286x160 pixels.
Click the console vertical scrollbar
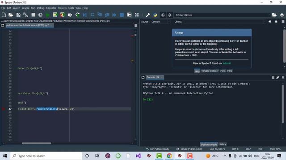[283, 104]
